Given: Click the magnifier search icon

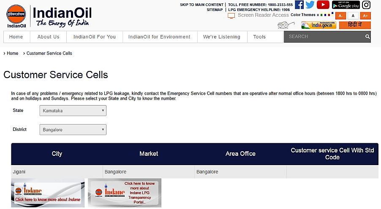Looking at the screenshot, I should [367, 36].
